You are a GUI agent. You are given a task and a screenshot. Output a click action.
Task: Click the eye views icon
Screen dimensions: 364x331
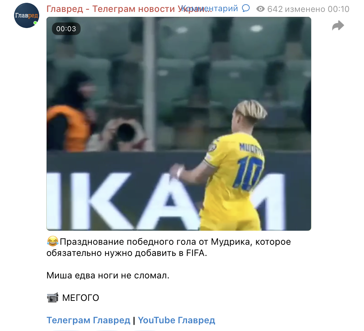click(x=261, y=9)
